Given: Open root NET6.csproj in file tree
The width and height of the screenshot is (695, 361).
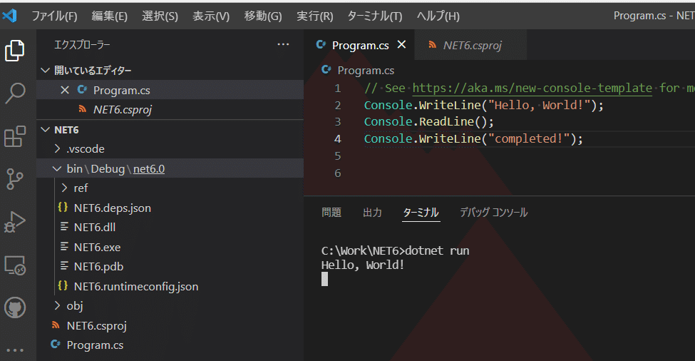Looking at the screenshot, I should 170,325.
